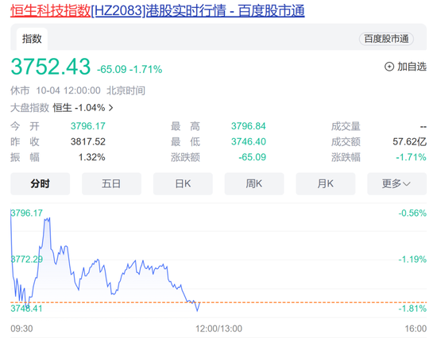Image resolution: width=437 pixels, height=338 pixels.
Task: Click the 涨跌额 value -65.09 in the table
Action: pos(252,157)
